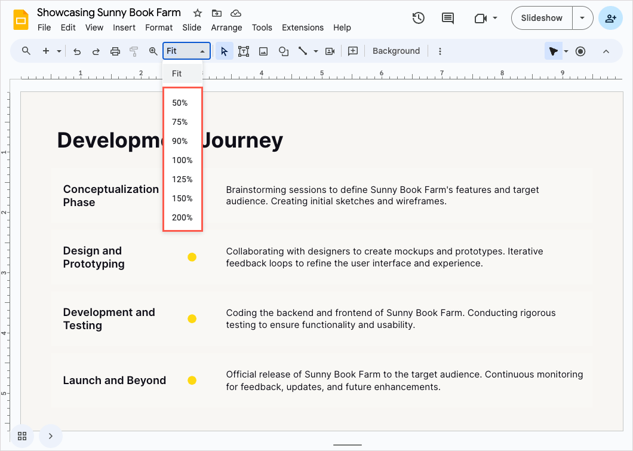Click the speaker notes handle bar

click(348, 445)
